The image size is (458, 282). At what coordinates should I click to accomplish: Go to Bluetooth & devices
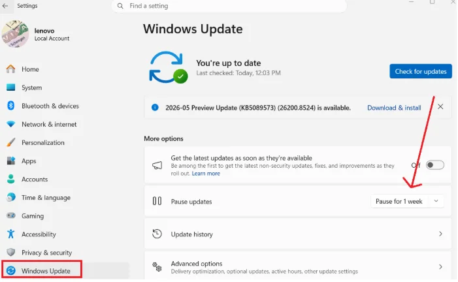coord(50,106)
